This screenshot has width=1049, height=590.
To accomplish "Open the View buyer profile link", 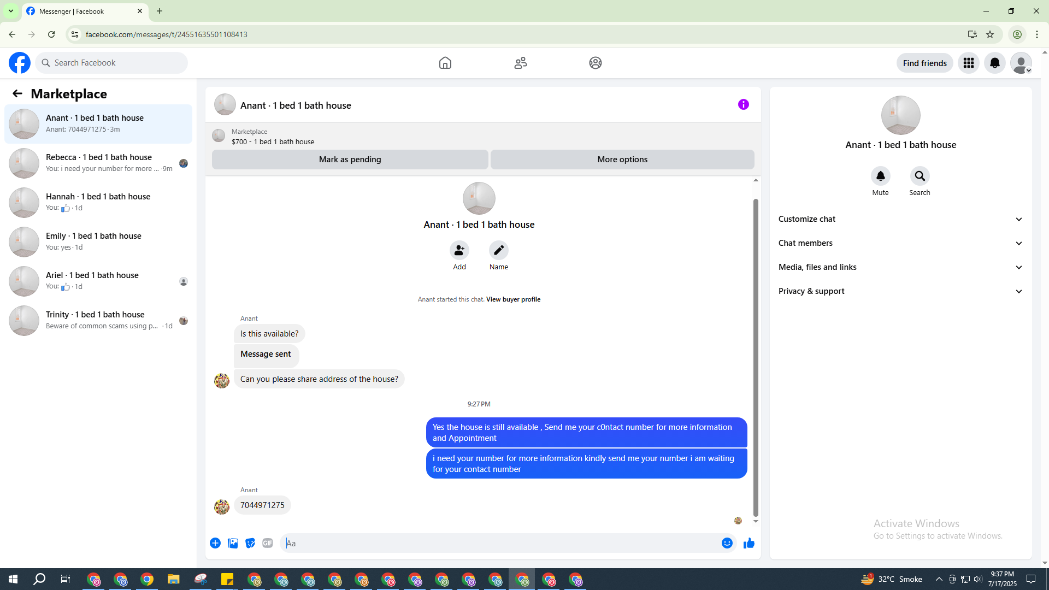I will [513, 299].
